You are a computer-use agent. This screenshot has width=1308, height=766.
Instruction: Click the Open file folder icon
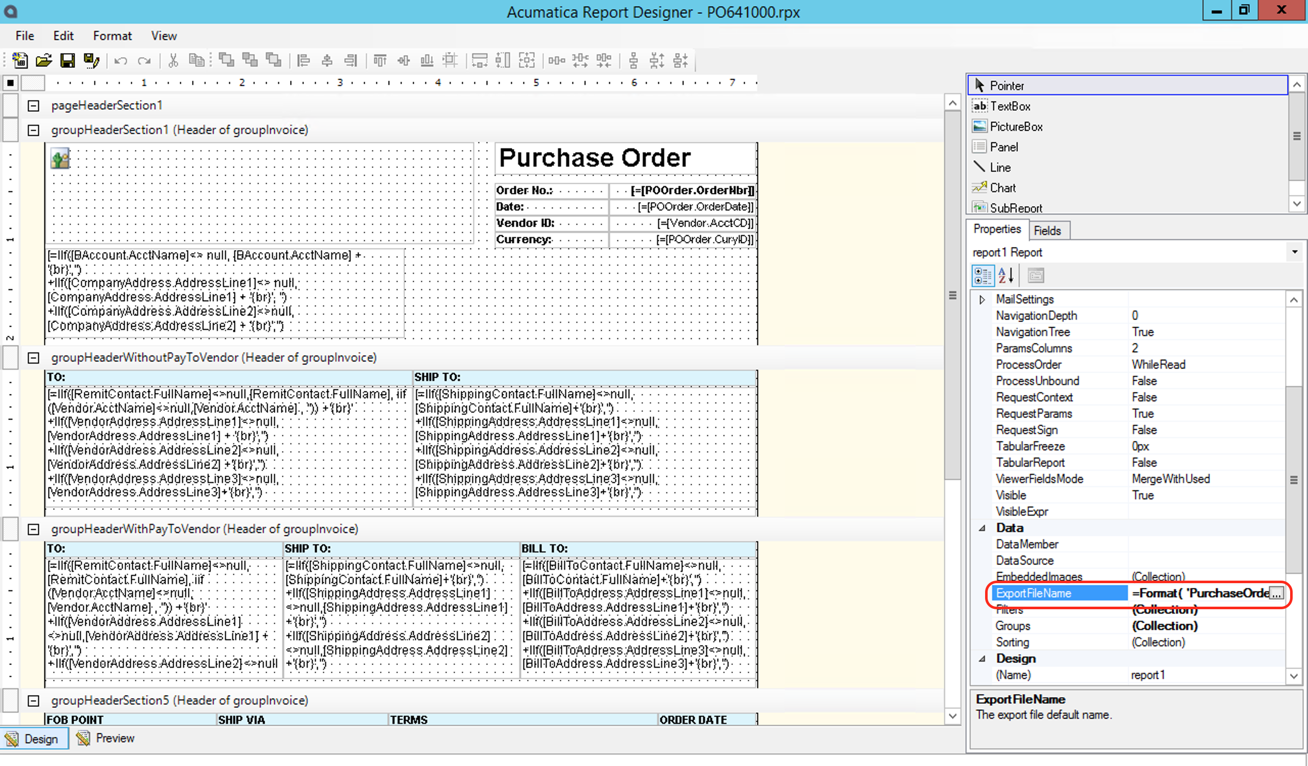pyautogui.click(x=43, y=61)
